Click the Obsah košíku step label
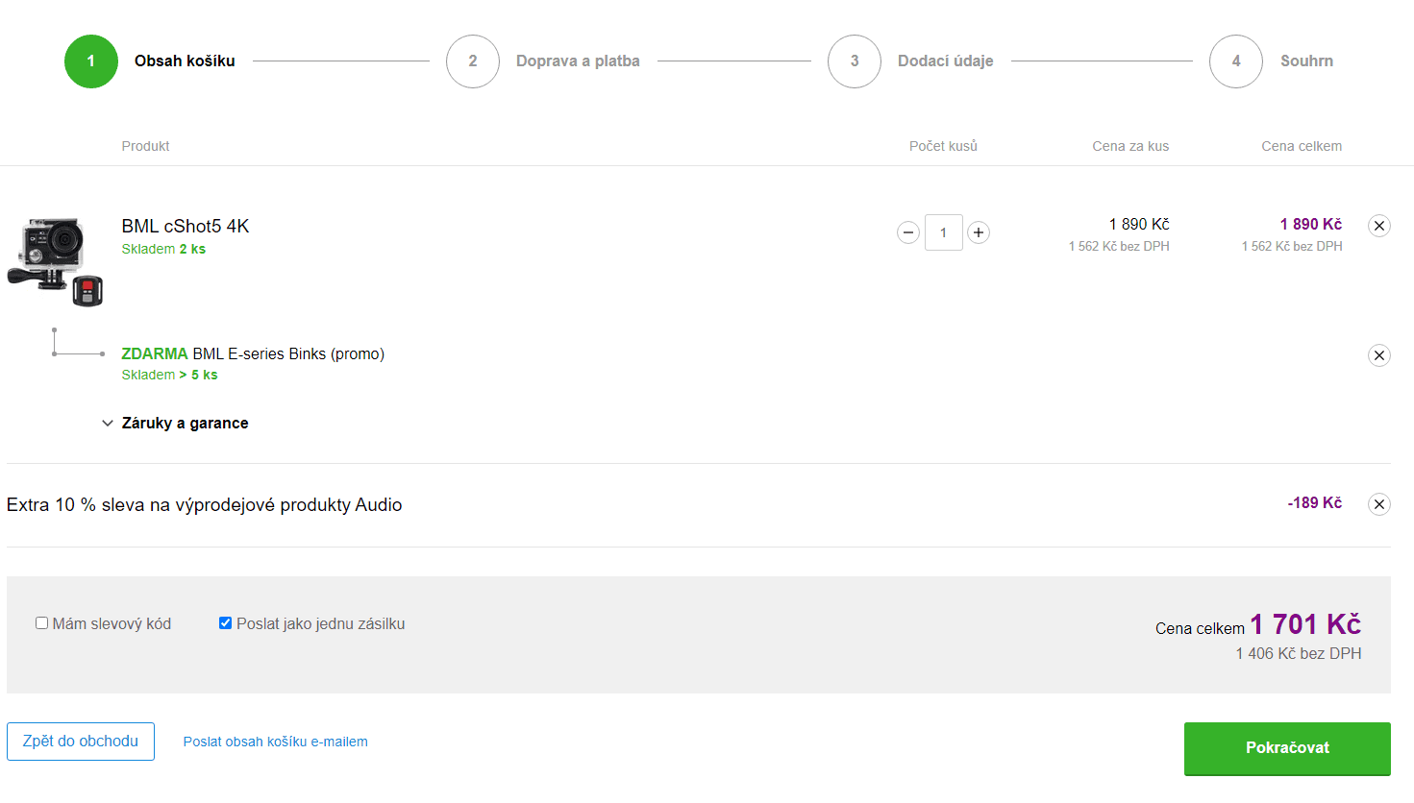Image resolution: width=1414 pixels, height=803 pixels. [x=185, y=61]
